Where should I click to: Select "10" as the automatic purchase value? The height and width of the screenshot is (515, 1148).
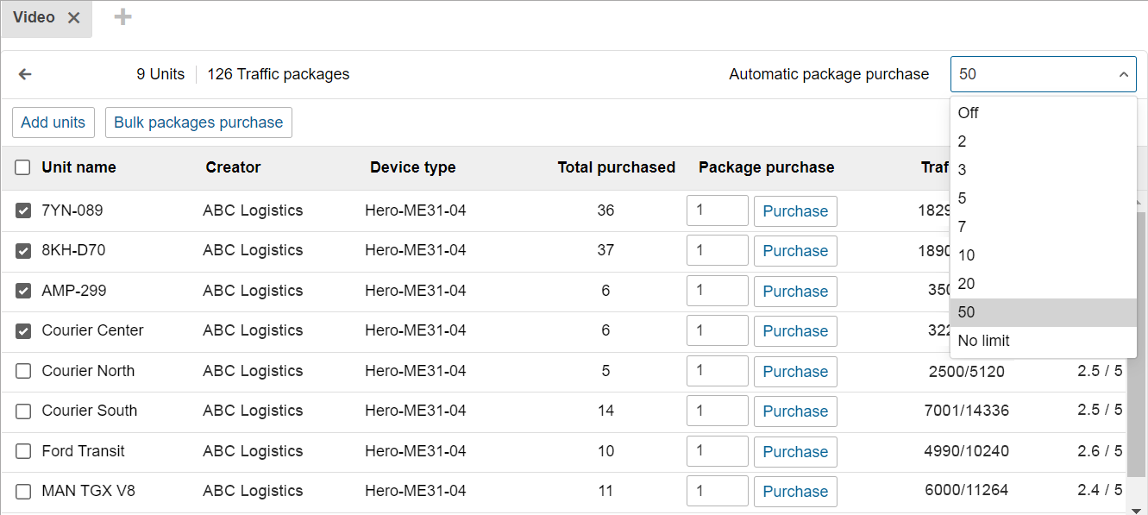[965, 254]
